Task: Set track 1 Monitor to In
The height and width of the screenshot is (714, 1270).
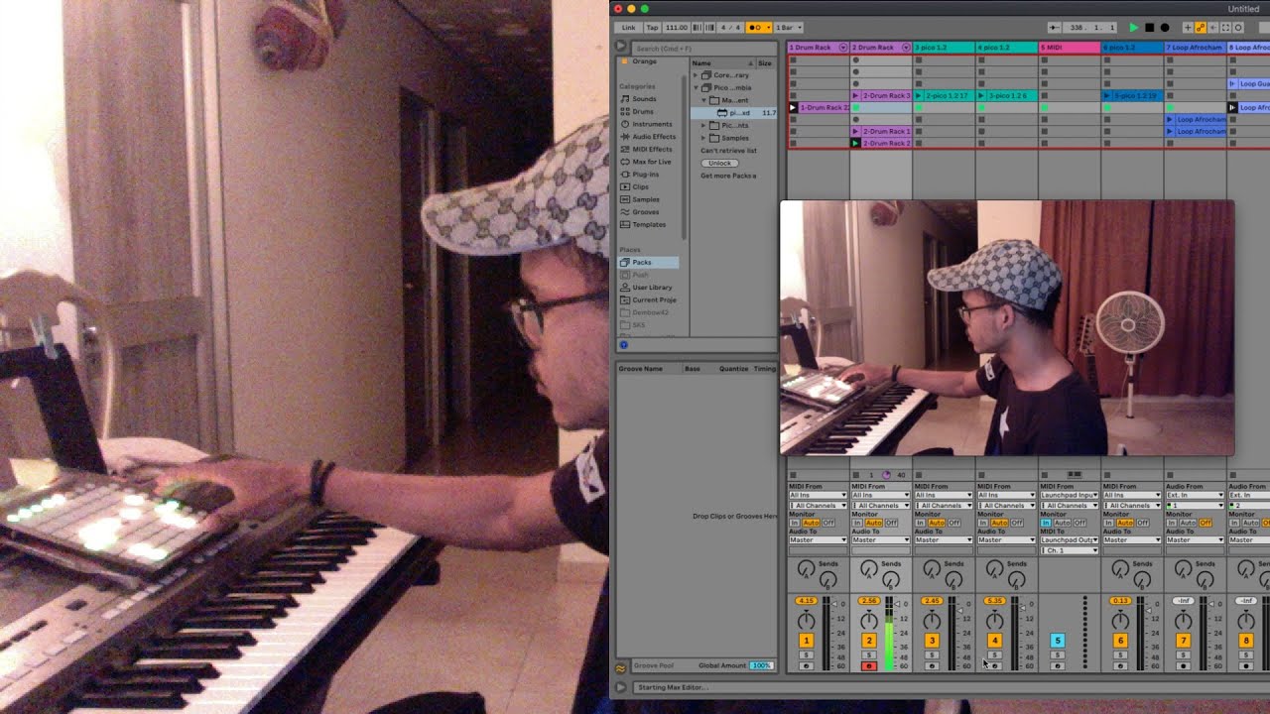Action: tap(794, 523)
